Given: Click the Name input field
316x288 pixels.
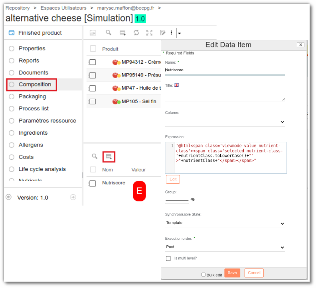Looking at the screenshot, I should (225, 70).
